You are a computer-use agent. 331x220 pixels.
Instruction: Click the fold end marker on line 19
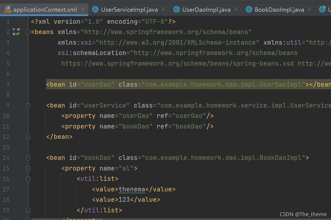(28, 210)
